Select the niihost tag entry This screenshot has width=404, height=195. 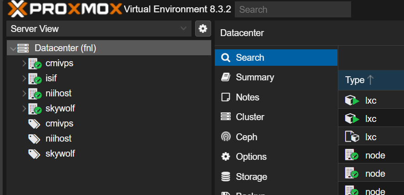pyautogui.click(x=58, y=138)
